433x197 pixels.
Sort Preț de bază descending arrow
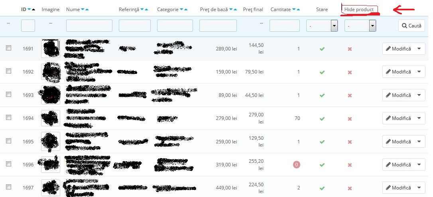(231, 10)
